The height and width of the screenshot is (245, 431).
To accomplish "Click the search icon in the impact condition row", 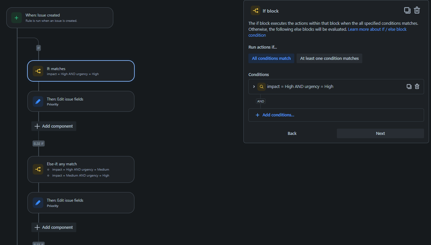I will click(261, 86).
